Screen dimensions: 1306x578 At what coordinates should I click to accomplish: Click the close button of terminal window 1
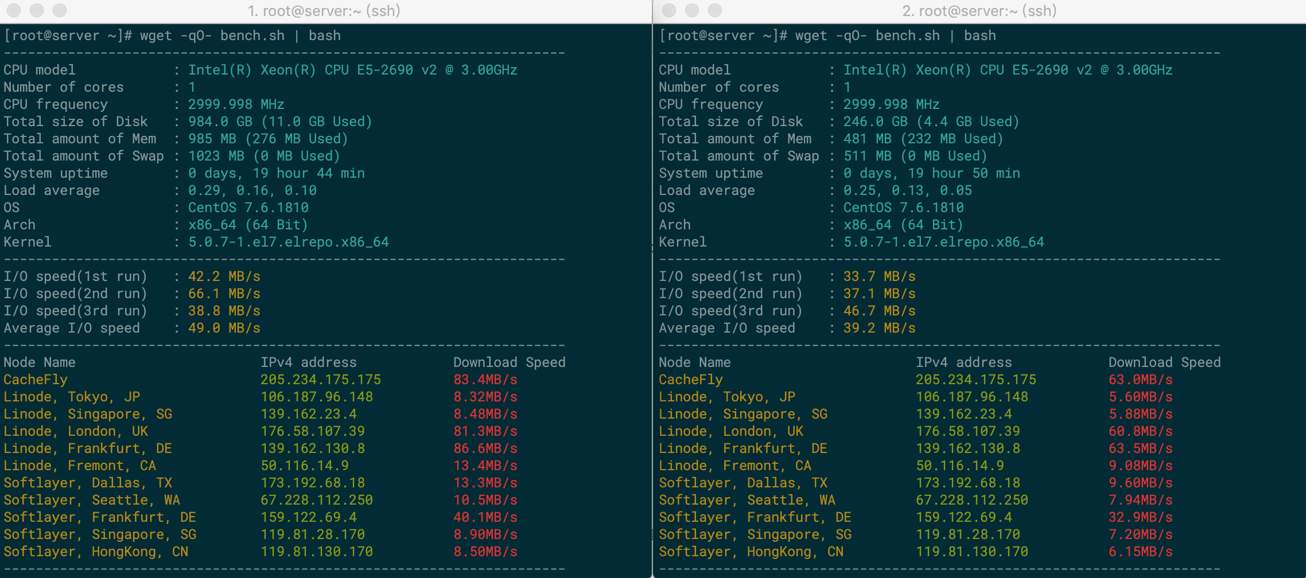[14, 10]
